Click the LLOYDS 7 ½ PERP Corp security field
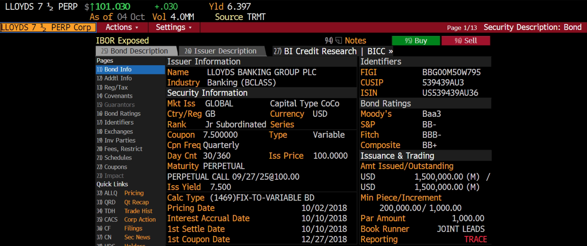The width and height of the screenshot is (587, 246). click(48, 27)
